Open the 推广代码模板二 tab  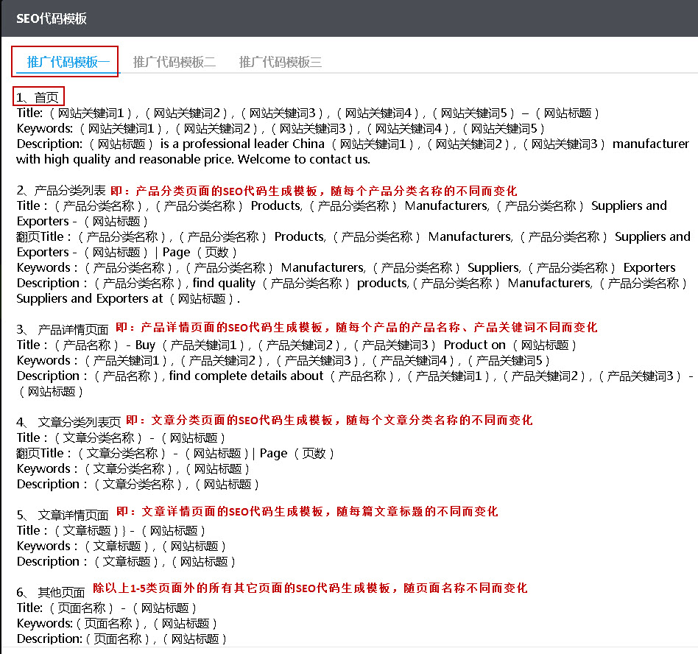[x=174, y=62]
